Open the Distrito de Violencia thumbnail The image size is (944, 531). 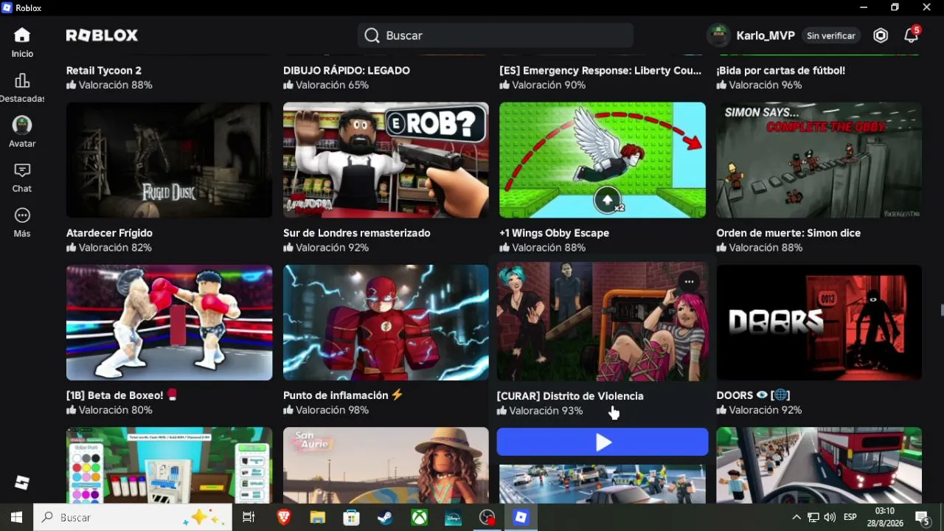603,322
